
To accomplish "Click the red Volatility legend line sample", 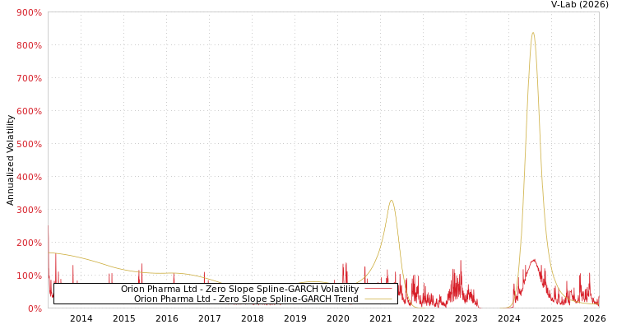I will click(x=378, y=289).
